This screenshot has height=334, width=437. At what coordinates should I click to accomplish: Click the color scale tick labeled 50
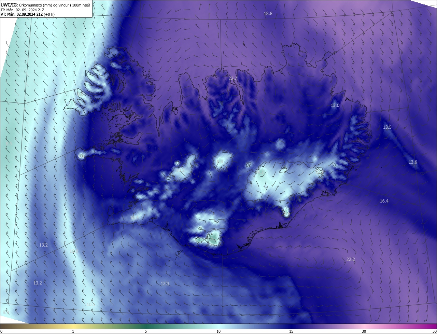point(434,331)
